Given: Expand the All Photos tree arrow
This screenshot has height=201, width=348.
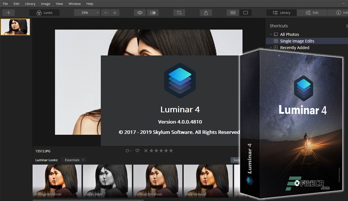Looking at the screenshot, I should click(271, 34).
